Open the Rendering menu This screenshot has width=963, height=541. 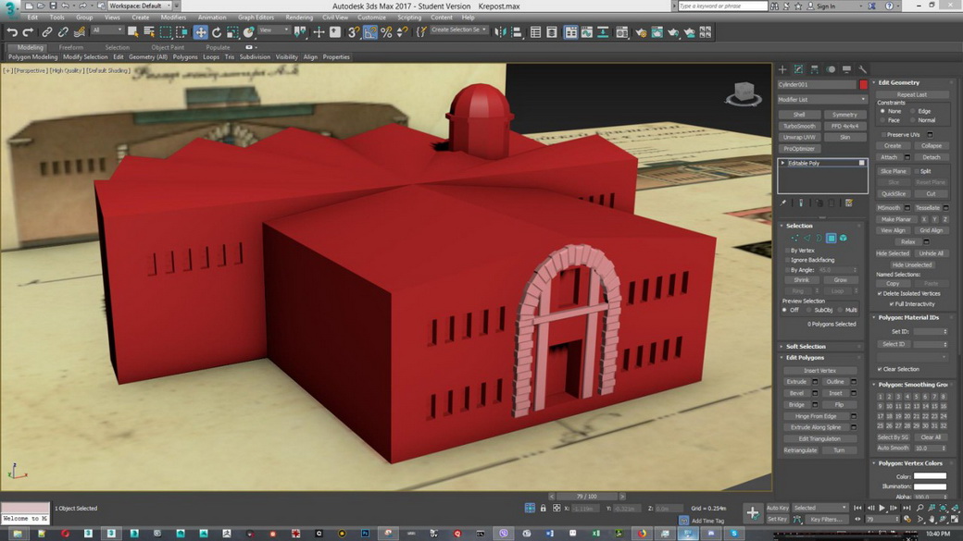click(298, 18)
